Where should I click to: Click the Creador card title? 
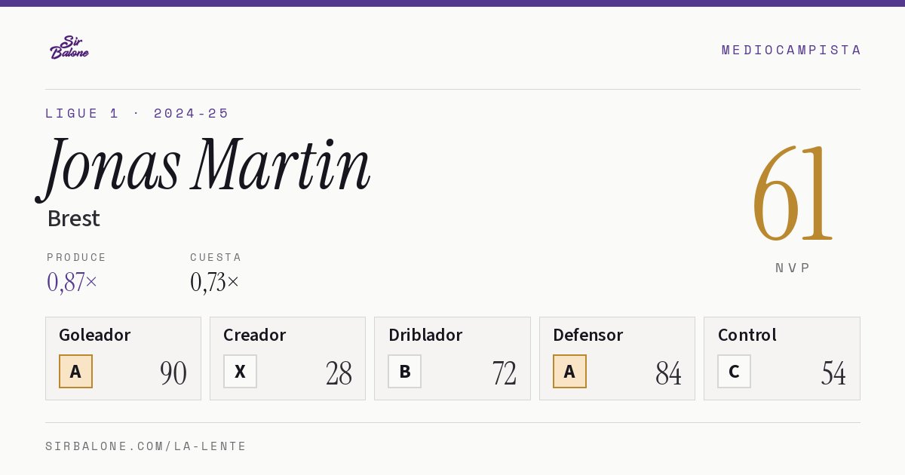click(255, 335)
